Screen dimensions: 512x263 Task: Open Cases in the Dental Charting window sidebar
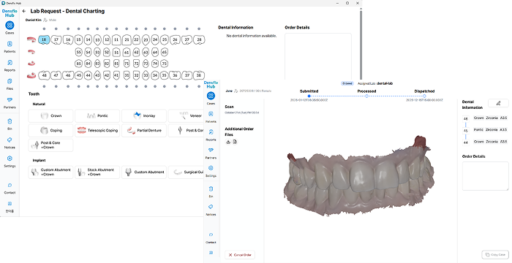[10, 28]
